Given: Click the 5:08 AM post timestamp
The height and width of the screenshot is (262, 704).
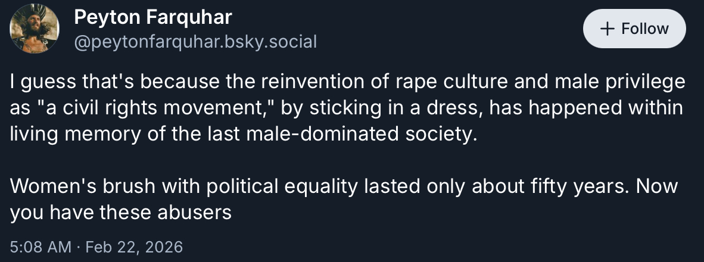Looking at the screenshot, I should coord(41,247).
